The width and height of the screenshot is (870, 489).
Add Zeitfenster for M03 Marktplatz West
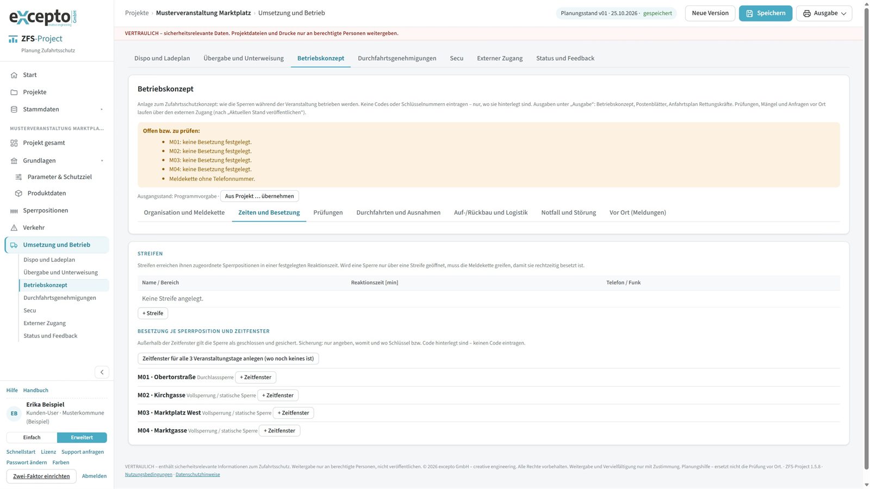coord(293,413)
